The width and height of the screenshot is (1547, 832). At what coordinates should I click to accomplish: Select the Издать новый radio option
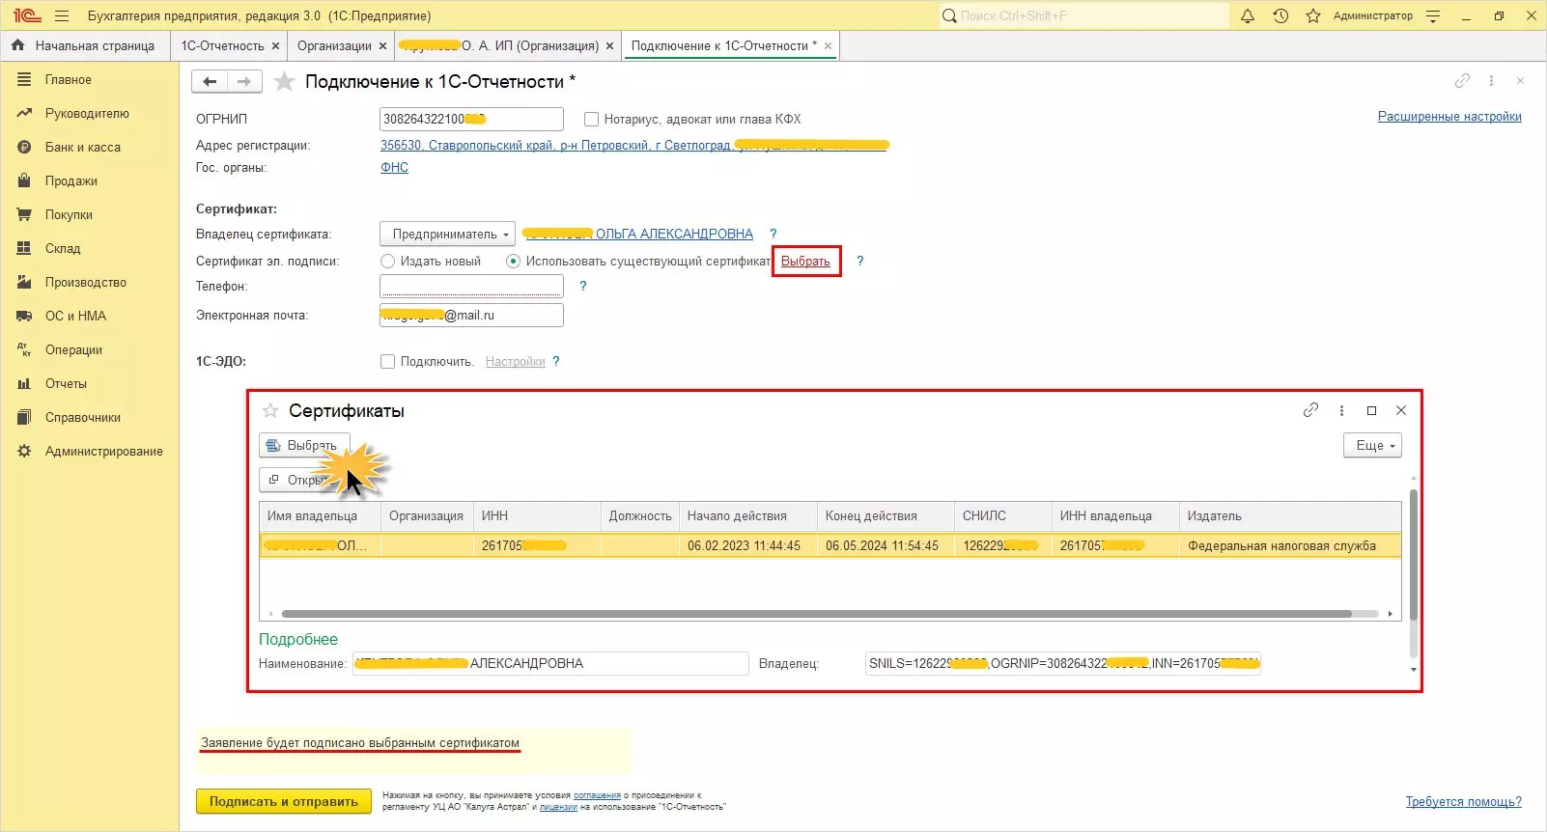[x=387, y=261]
